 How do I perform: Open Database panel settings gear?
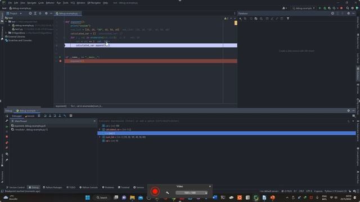pos(348,13)
